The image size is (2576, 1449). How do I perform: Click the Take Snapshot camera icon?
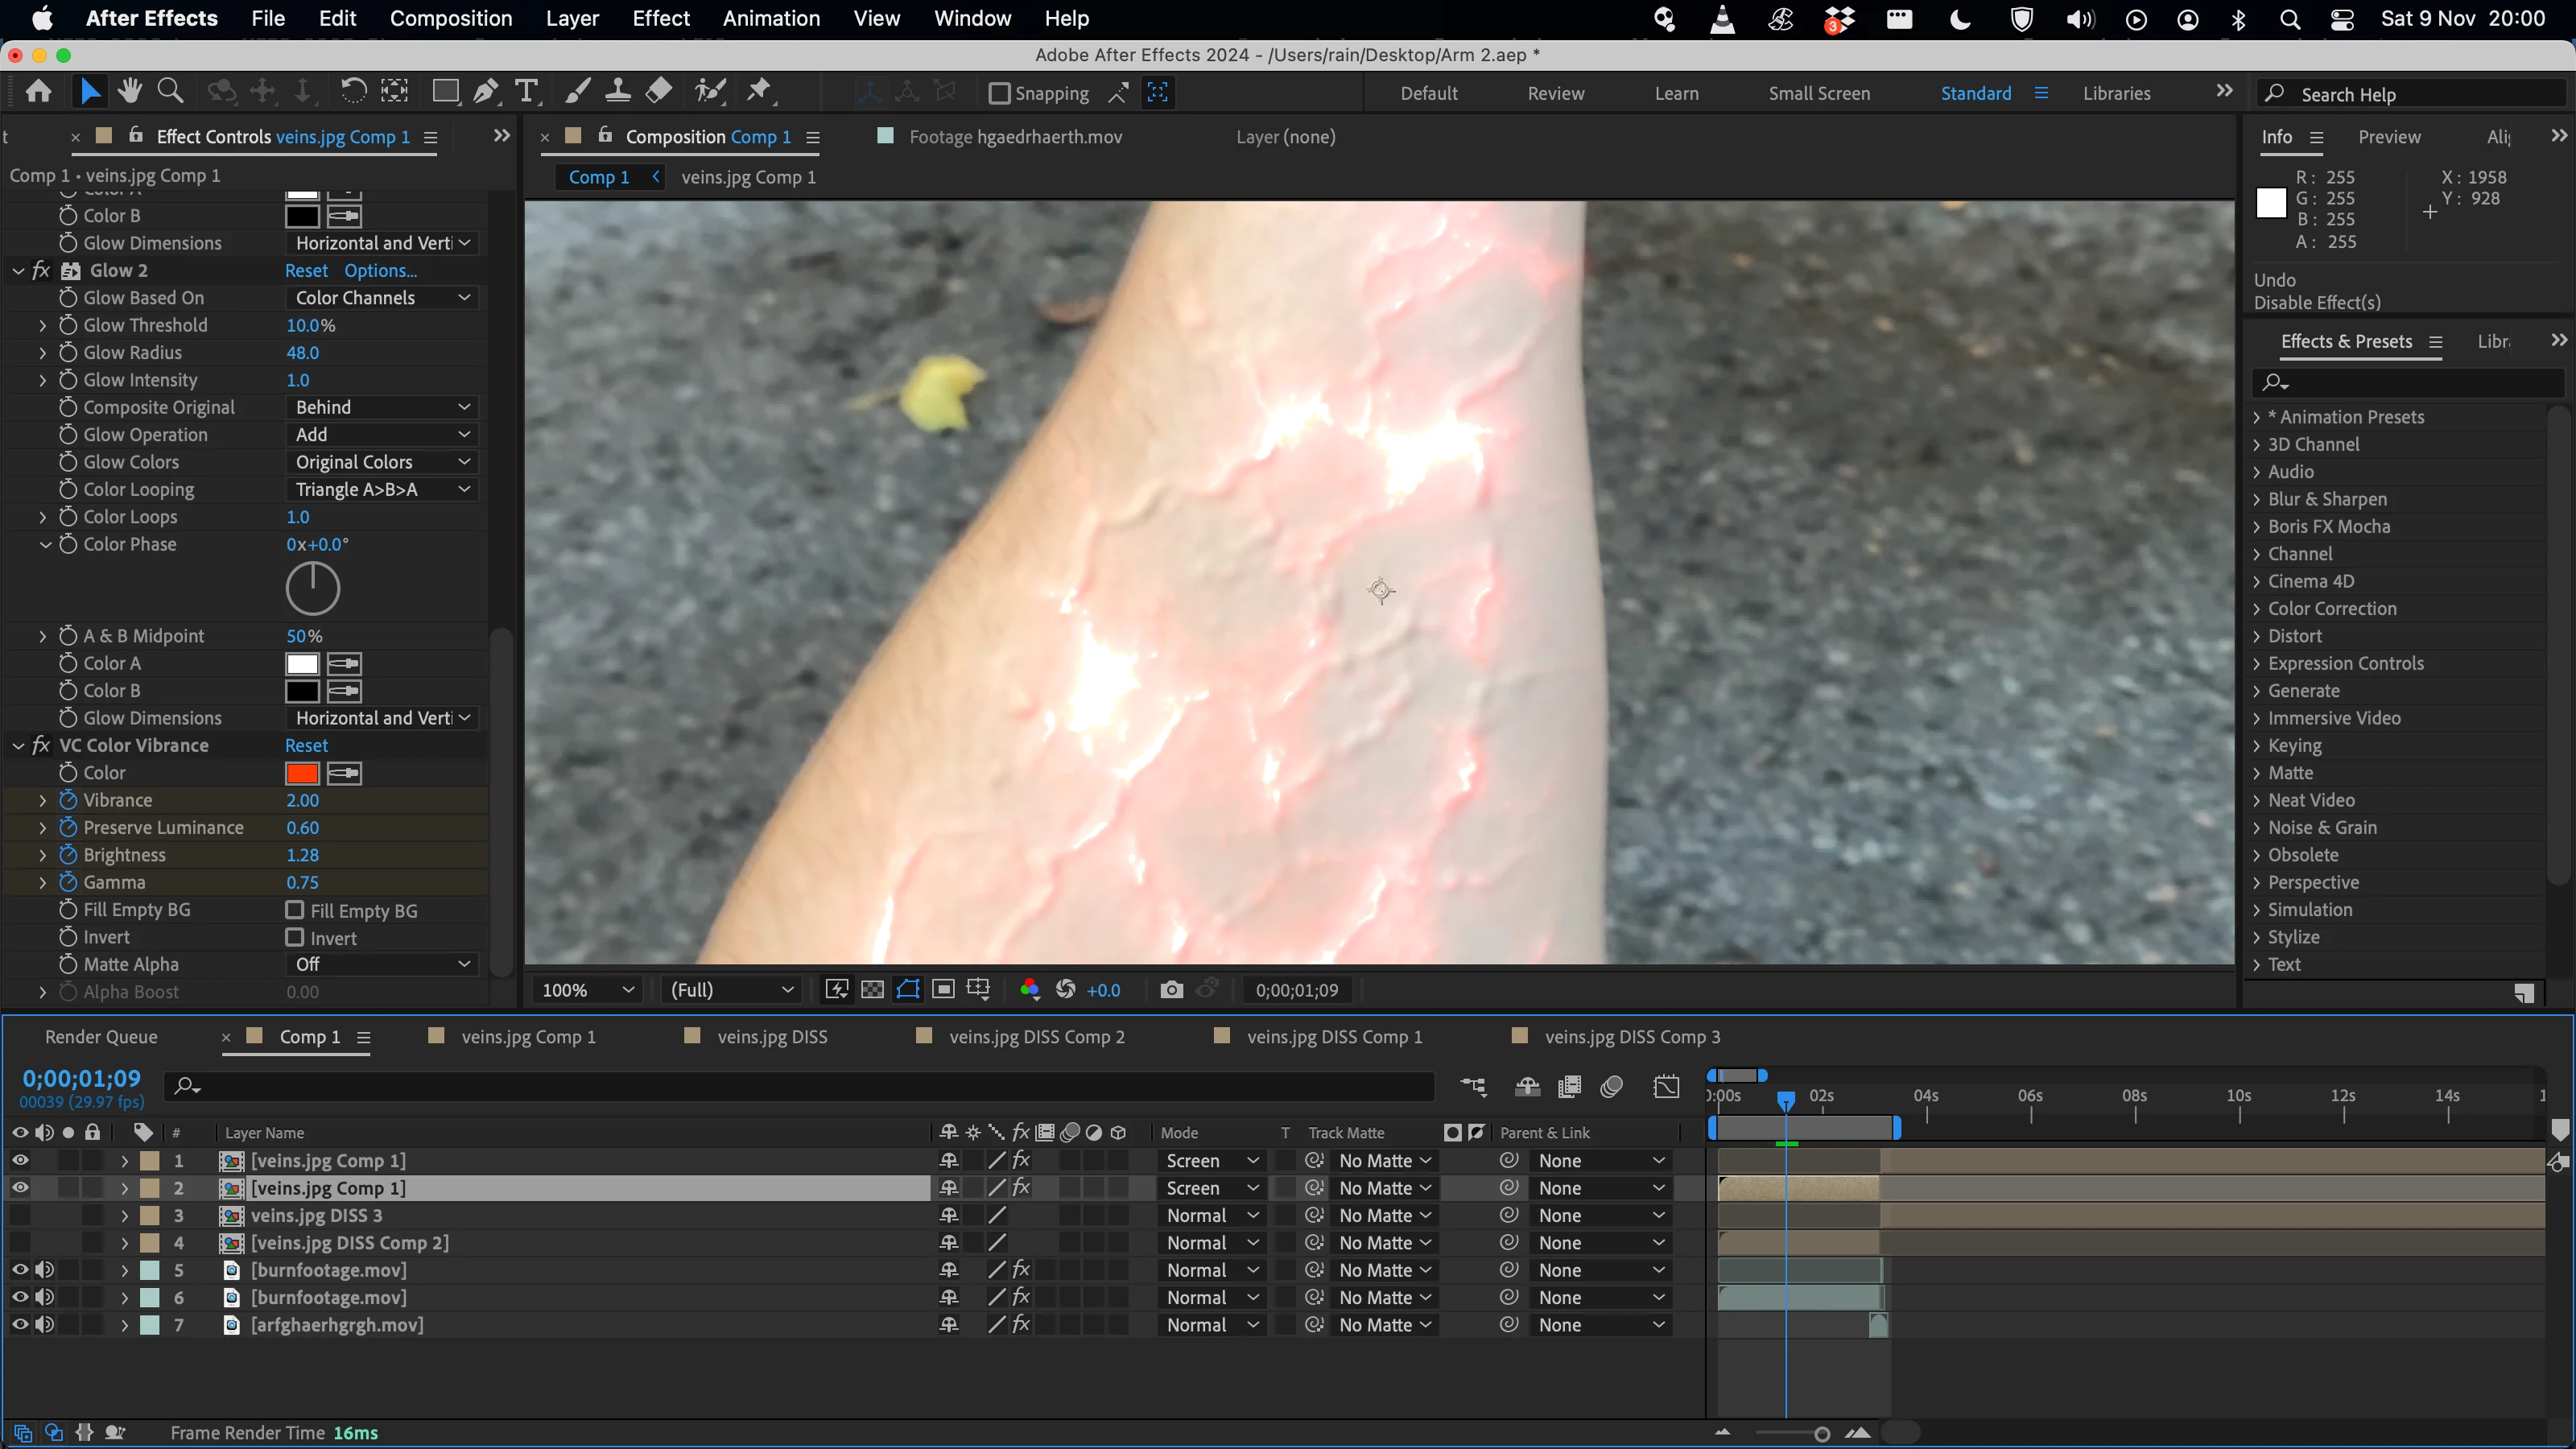1171,990
